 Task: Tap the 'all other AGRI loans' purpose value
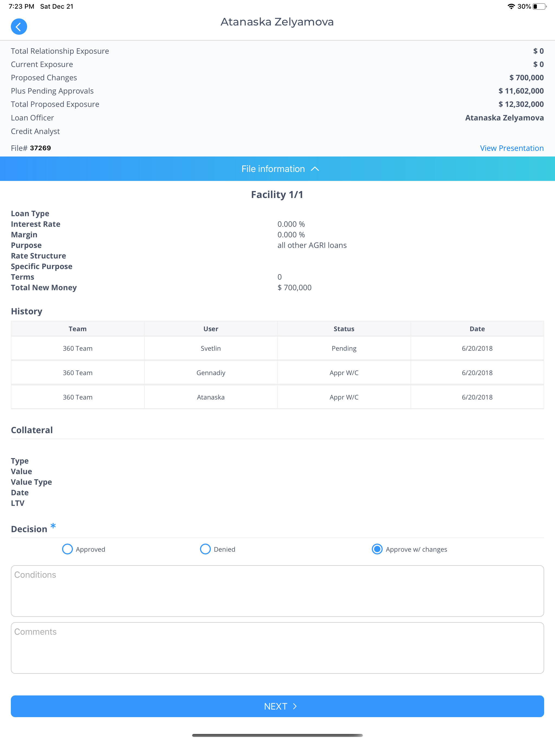click(312, 245)
